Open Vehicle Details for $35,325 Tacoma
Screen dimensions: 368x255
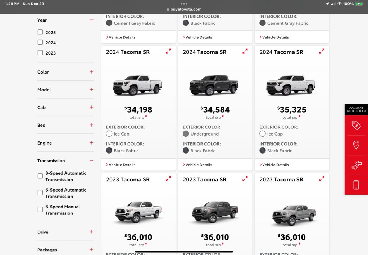274,165
